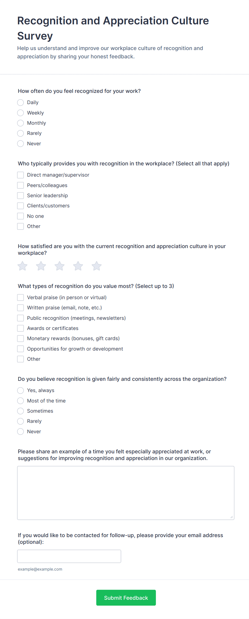Image resolution: width=249 pixels, height=619 pixels.
Task: Select the first satisfaction rating star
Action: coord(22,266)
